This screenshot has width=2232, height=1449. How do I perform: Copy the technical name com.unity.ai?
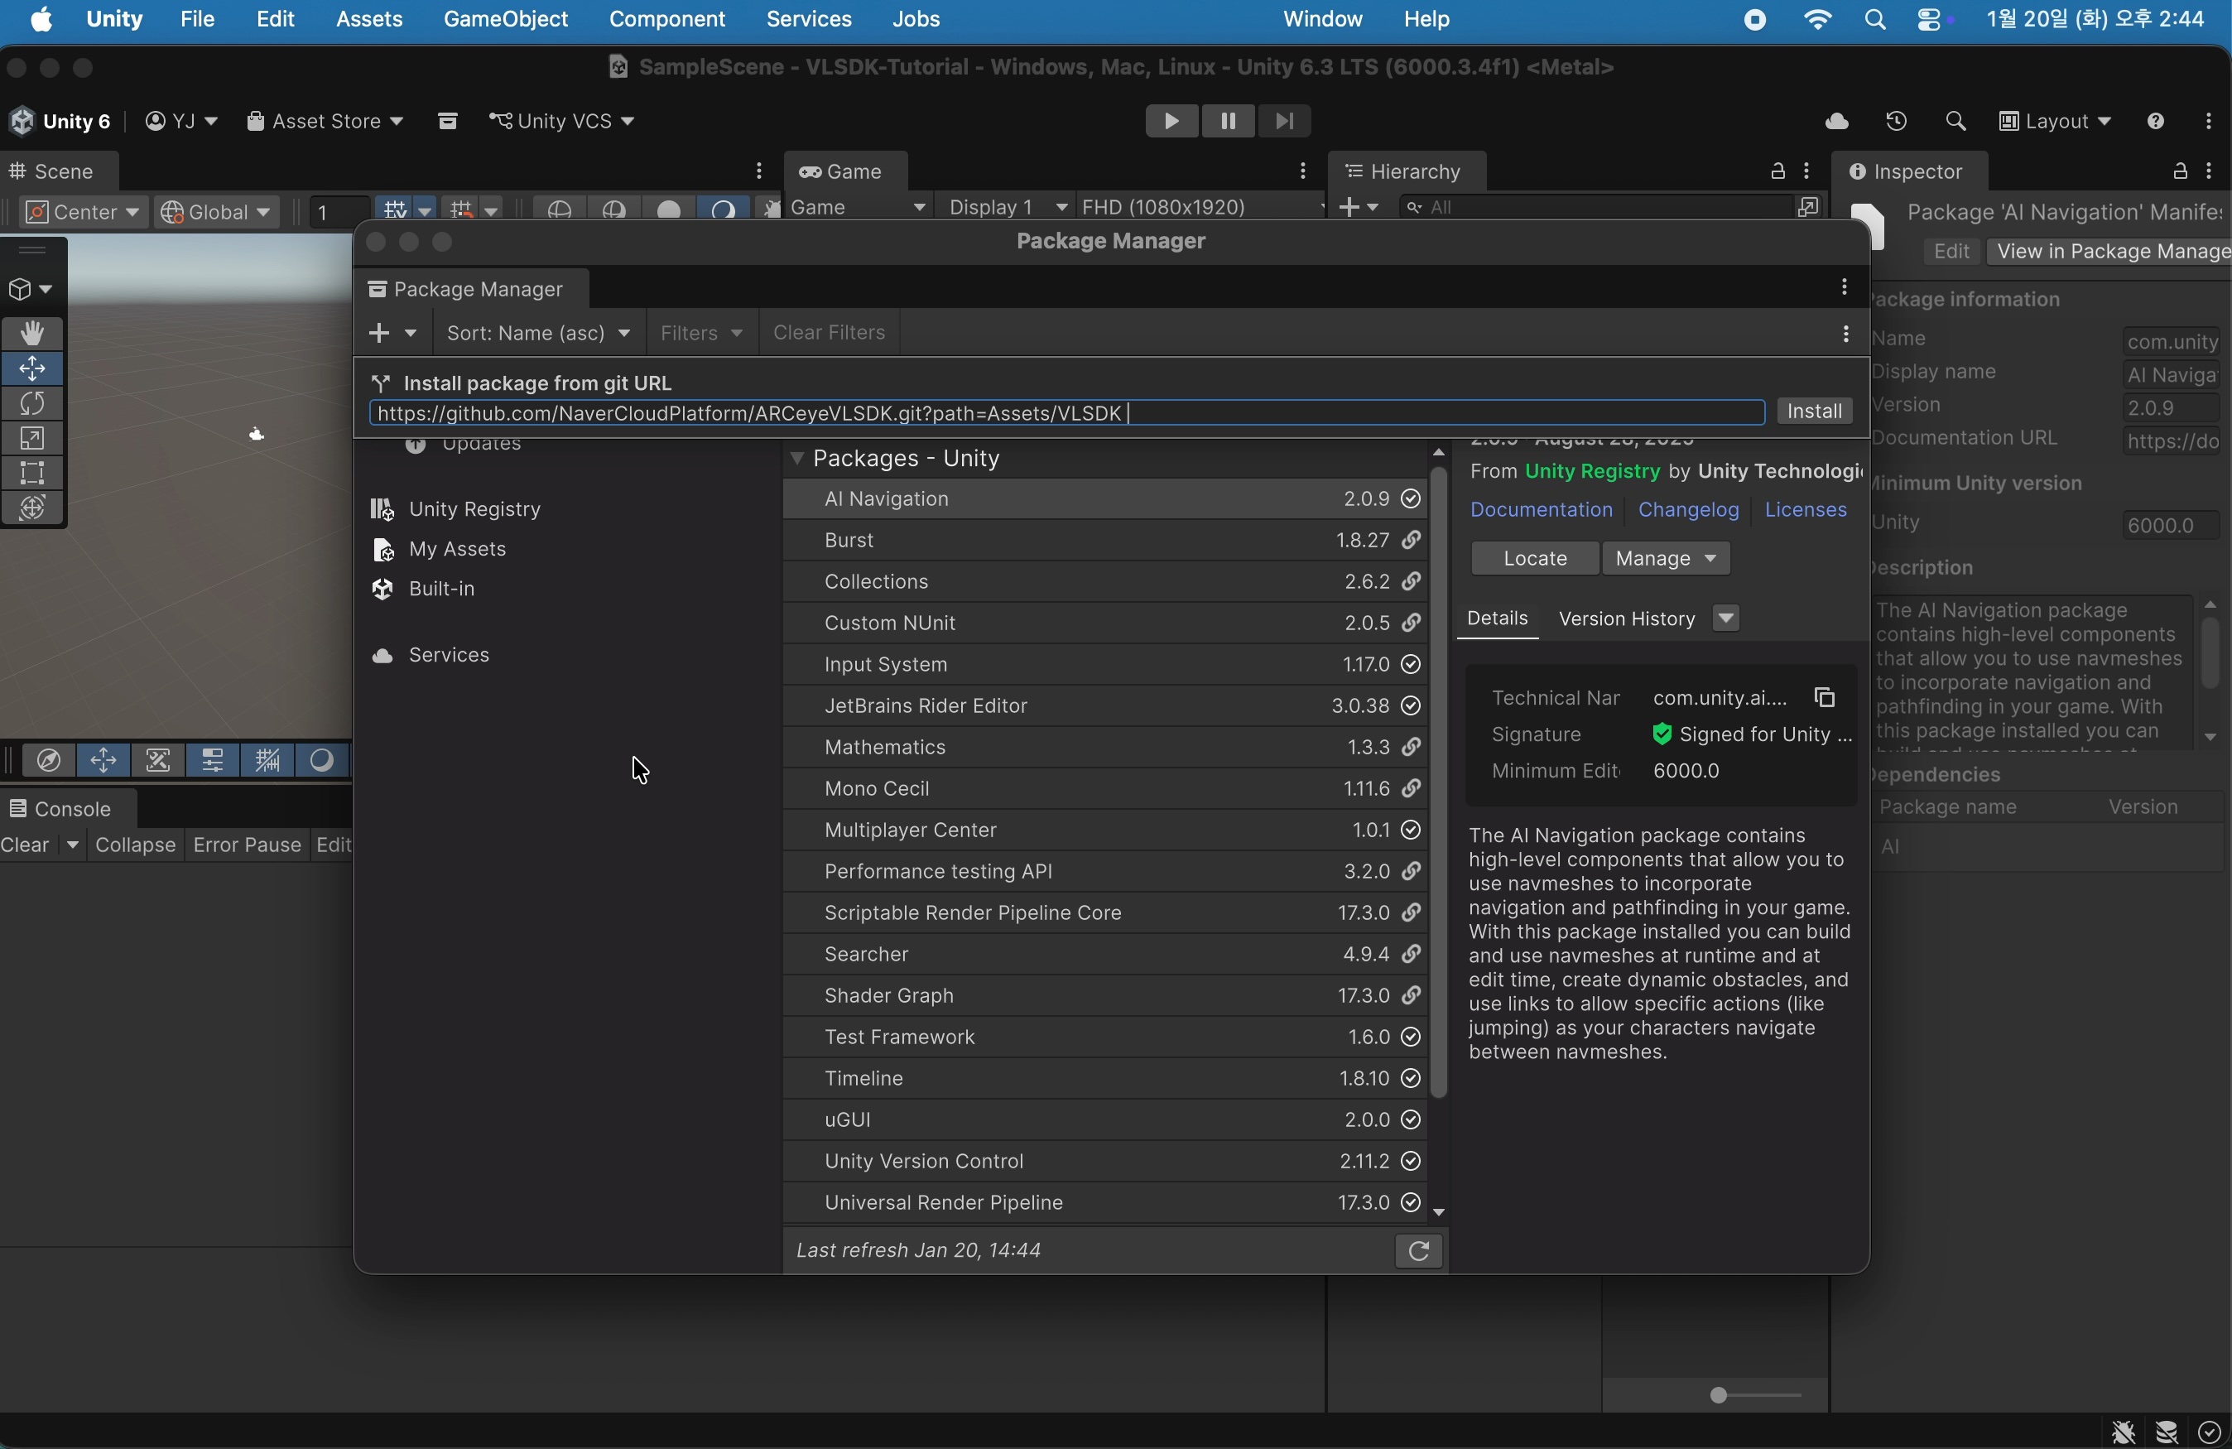pyautogui.click(x=1824, y=698)
